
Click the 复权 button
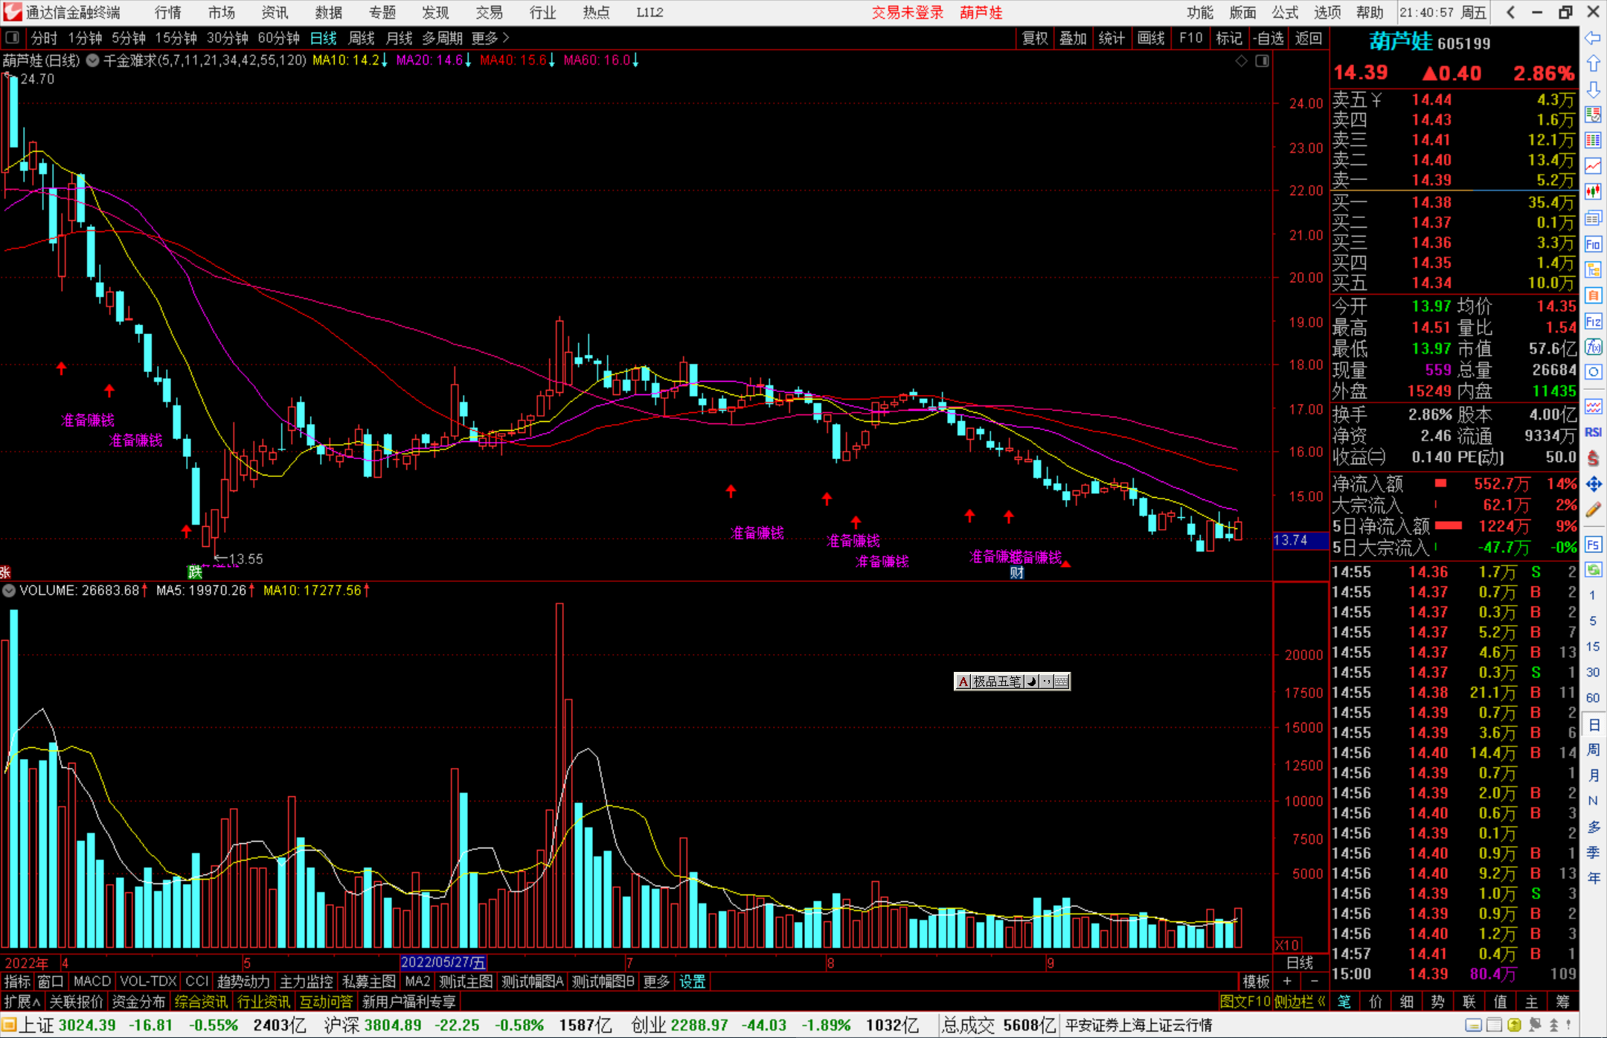[x=1035, y=38]
